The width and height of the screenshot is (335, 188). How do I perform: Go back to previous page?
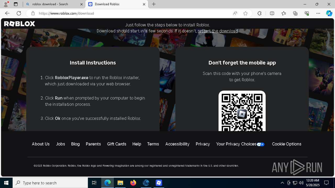pos(7,13)
